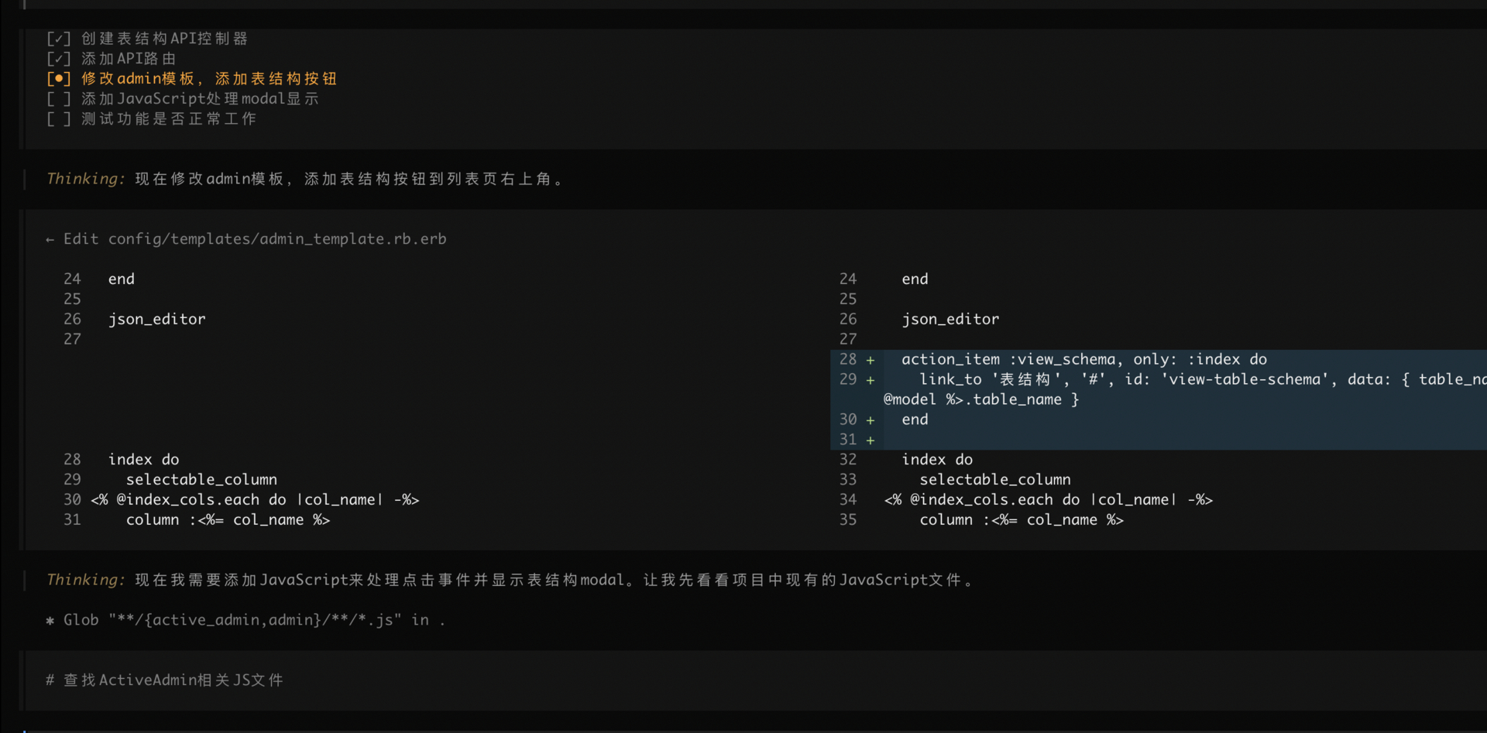Select line number 32 in the right diff pane
The height and width of the screenshot is (733, 1487).
tap(848, 460)
